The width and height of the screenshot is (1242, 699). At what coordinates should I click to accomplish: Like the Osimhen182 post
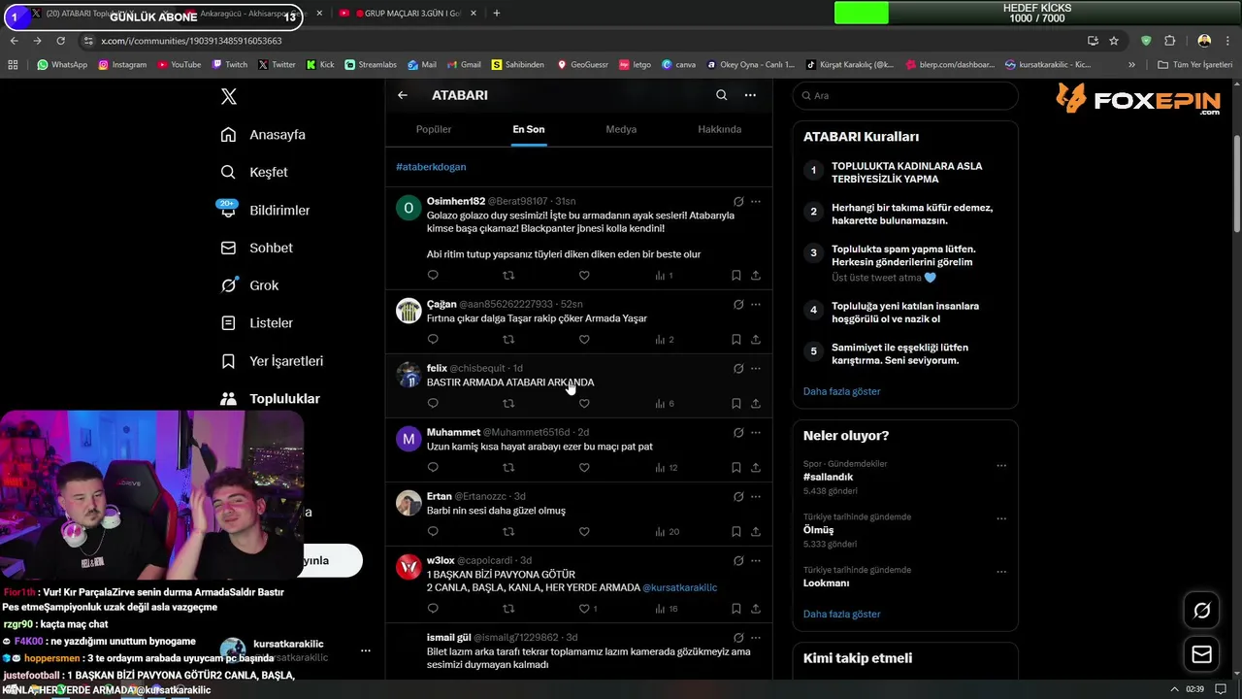[x=584, y=276]
